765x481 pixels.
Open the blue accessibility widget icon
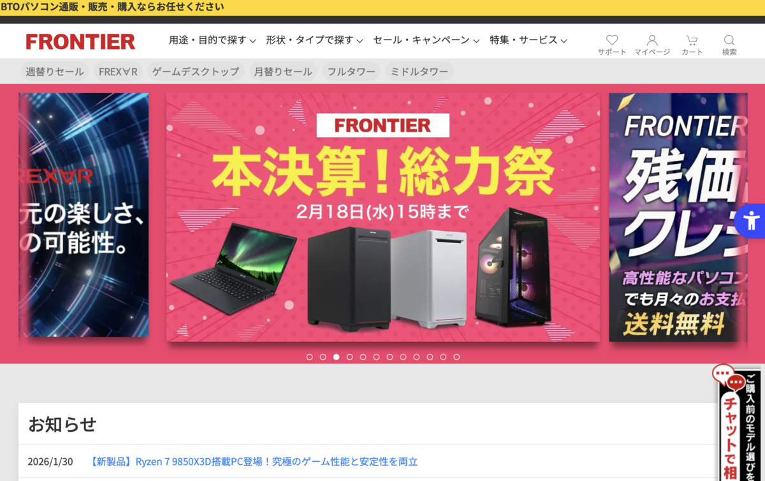click(751, 221)
